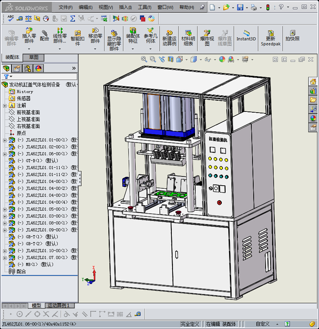Viewport: 319px width, 329px height.
Task: Expand the 注解 annotations tree node
Action: click(x=5, y=106)
